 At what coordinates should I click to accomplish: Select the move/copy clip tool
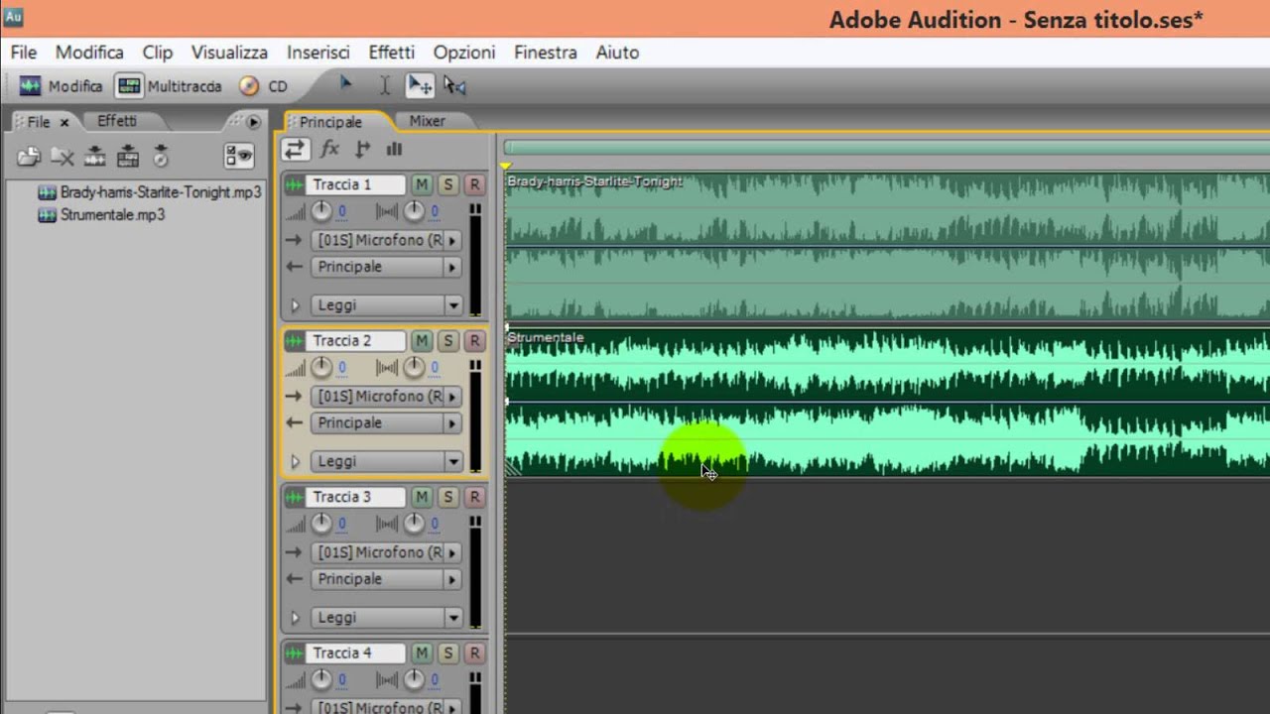pyautogui.click(x=421, y=86)
